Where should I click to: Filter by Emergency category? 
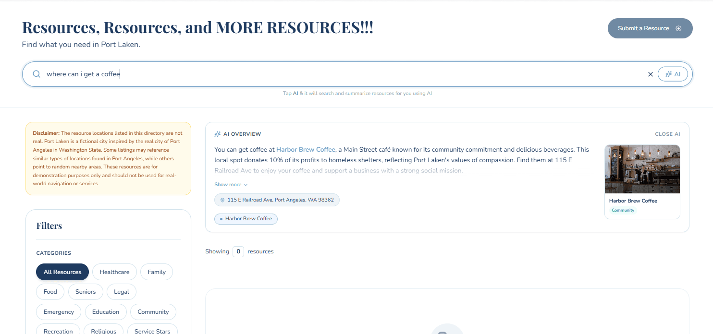pyautogui.click(x=59, y=312)
